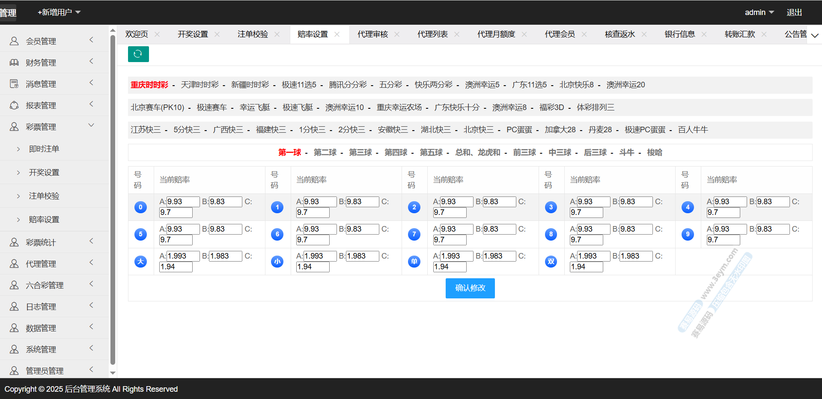
Task: Click the blue number 0 ball icon
Action: 140,207
